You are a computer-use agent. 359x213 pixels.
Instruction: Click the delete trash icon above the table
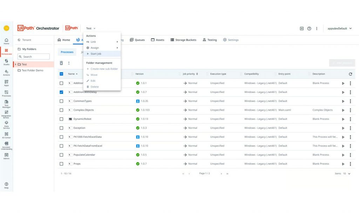(61, 63)
